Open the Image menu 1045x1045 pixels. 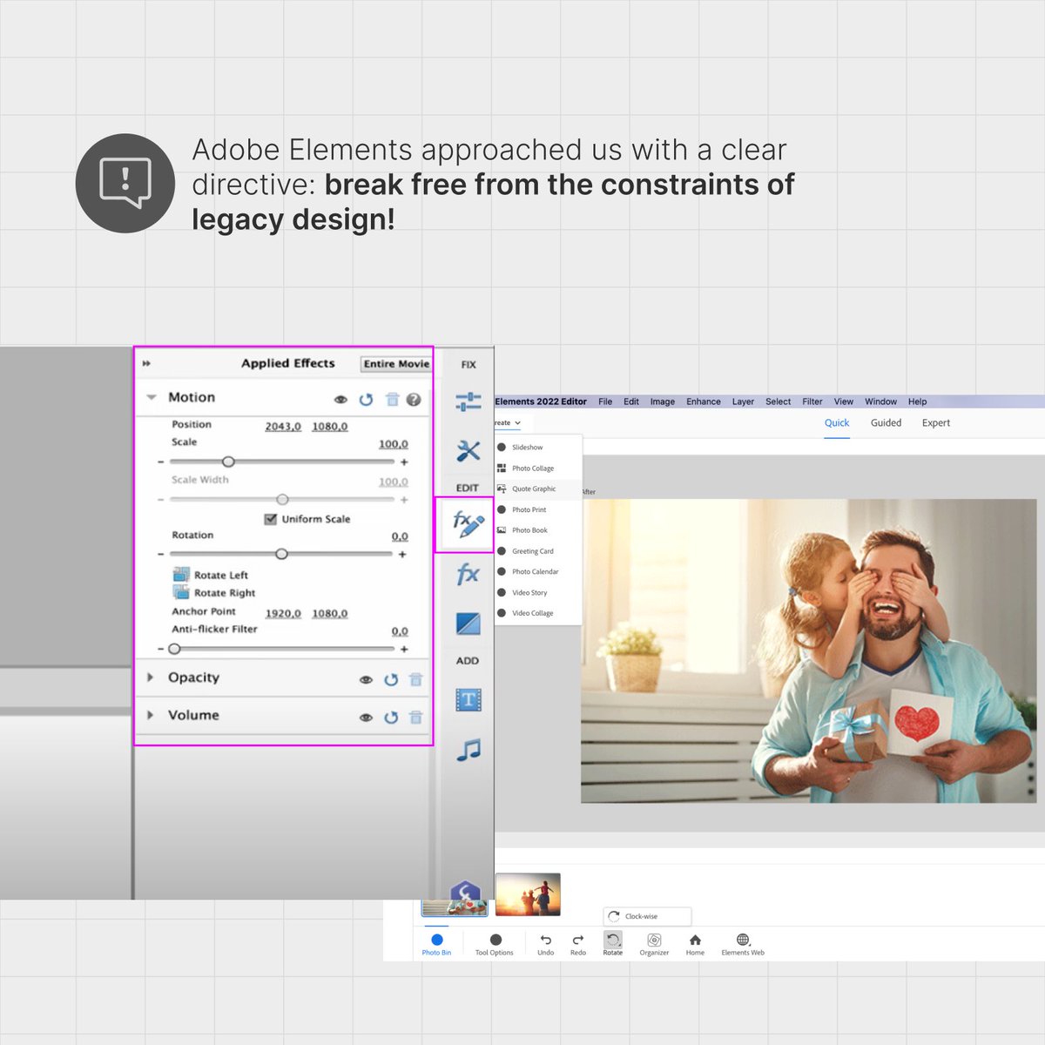tap(663, 401)
